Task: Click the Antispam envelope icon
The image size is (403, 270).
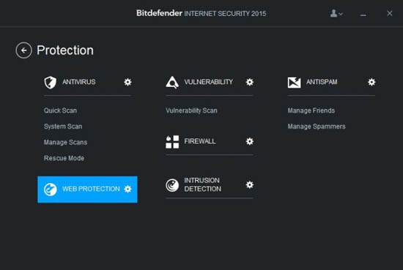Action: pyautogui.click(x=294, y=83)
